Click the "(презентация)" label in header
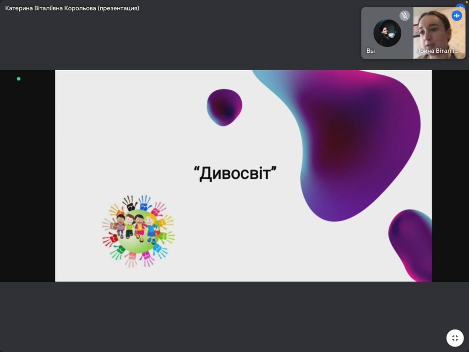 119,8
